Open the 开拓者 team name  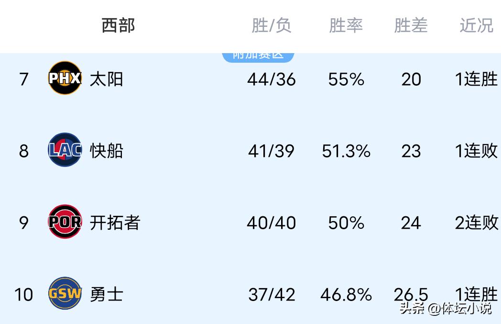coord(115,223)
